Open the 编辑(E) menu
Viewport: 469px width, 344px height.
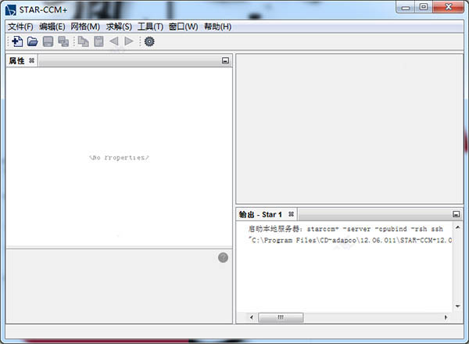pos(52,27)
